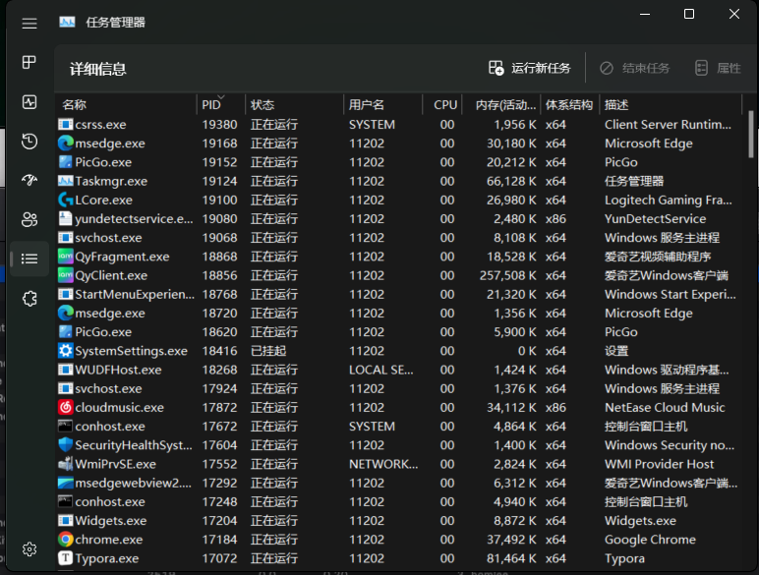Image resolution: width=759 pixels, height=575 pixels.
Task: Click the QyClient.exe iQiyi icon
Action: [x=65, y=275]
